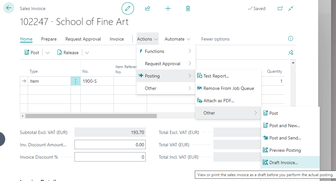Click the share icon at top
Screen dimensions: 336x181
(148, 8)
